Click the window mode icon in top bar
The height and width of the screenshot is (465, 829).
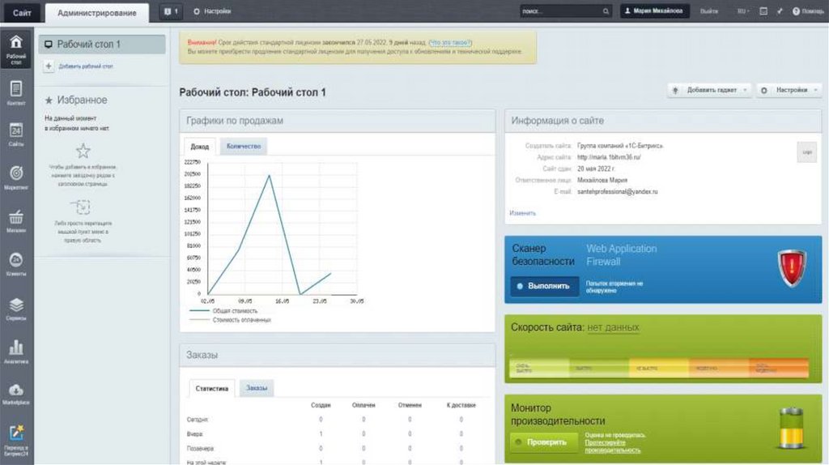coord(763,11)
